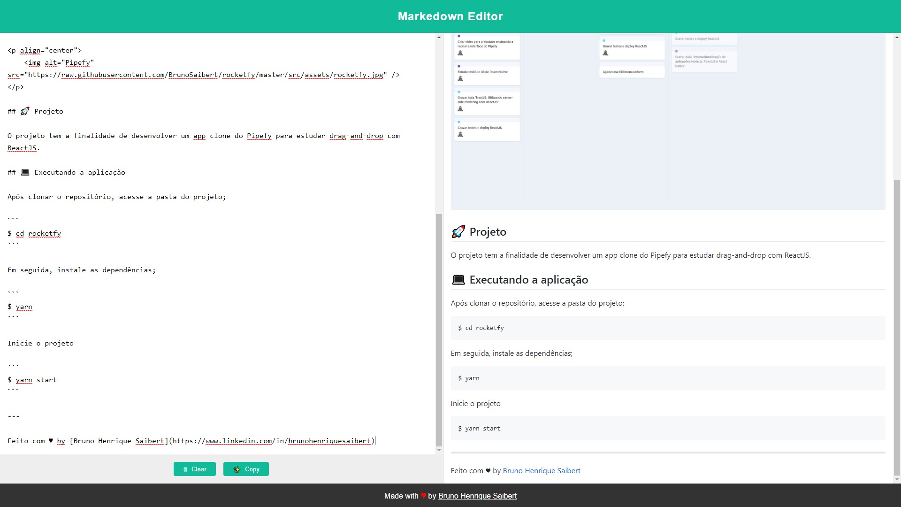Click the Pipefy board image in preview
The image size is (901, 507).
click(667, 122)
